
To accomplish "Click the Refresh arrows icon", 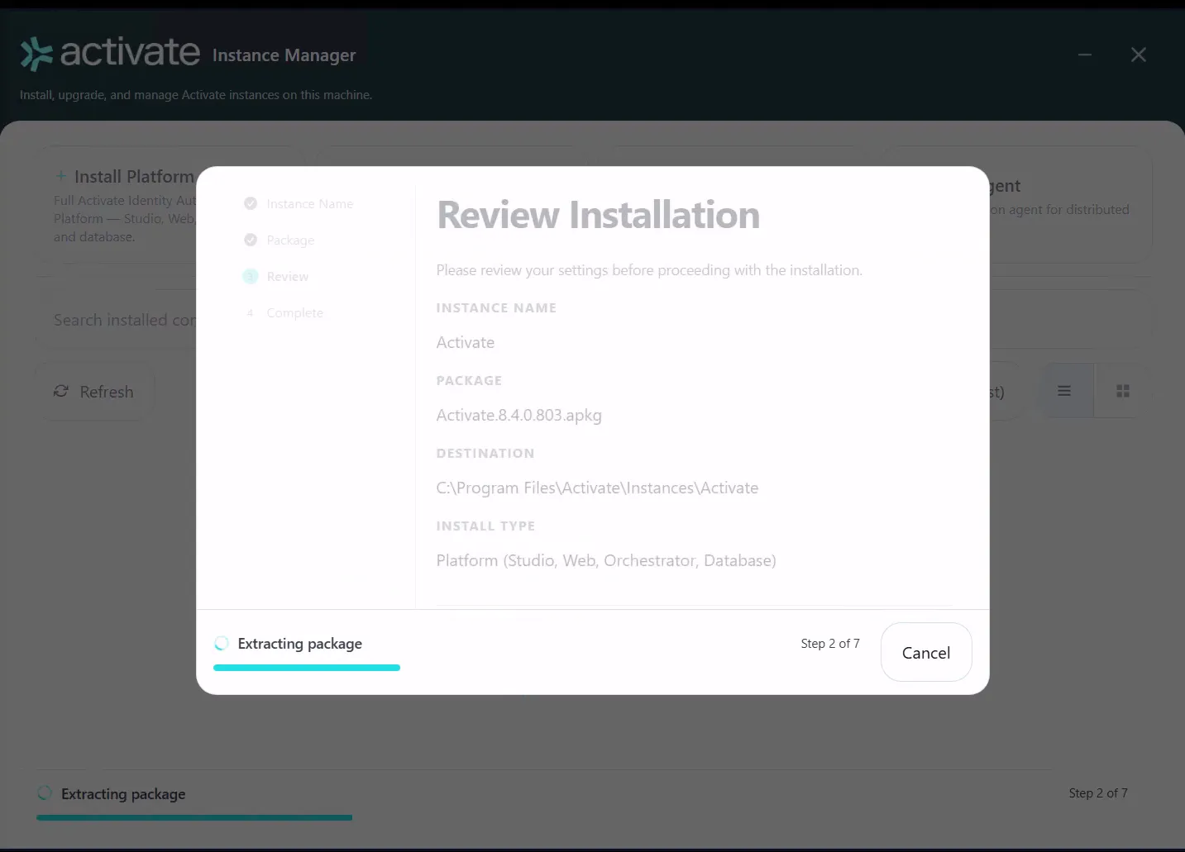I will click(61, 391).
